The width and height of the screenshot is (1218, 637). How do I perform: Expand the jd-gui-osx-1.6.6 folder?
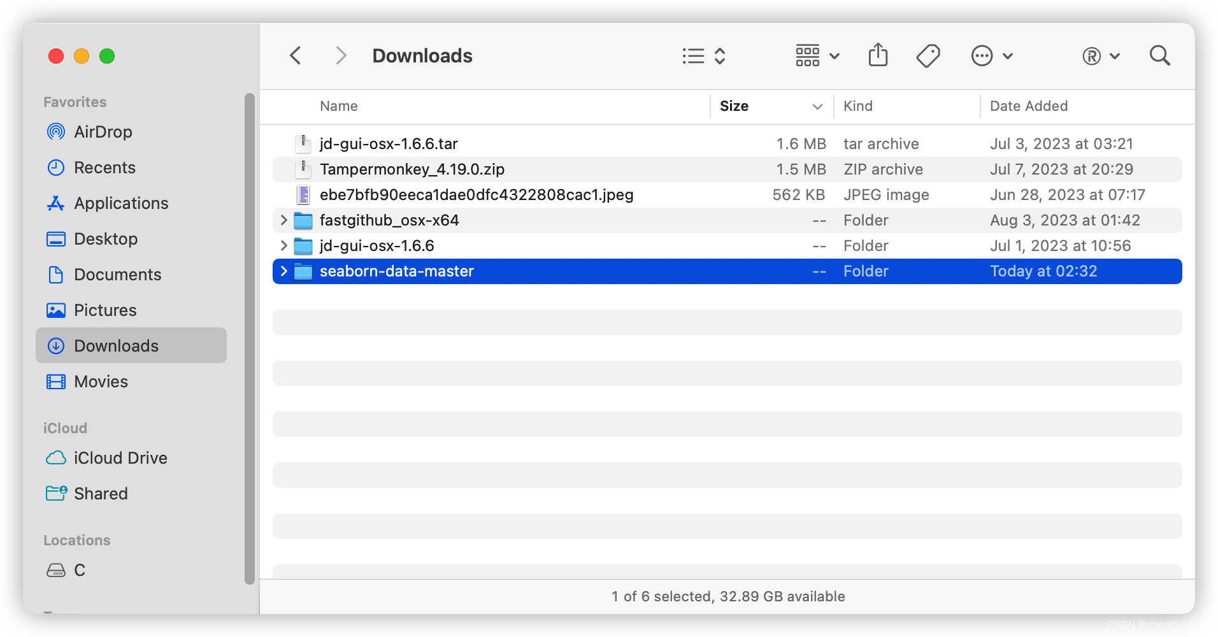[283, 245]
